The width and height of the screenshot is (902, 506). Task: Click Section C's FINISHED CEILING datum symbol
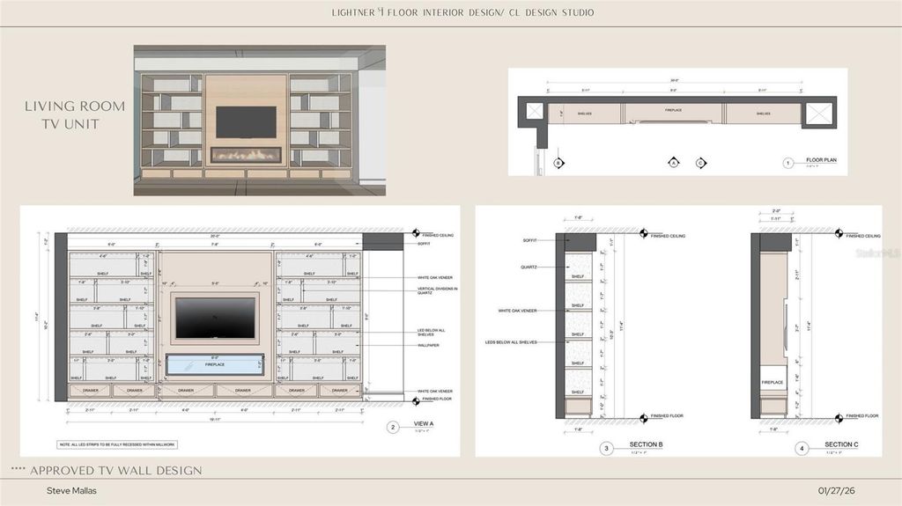839,233
